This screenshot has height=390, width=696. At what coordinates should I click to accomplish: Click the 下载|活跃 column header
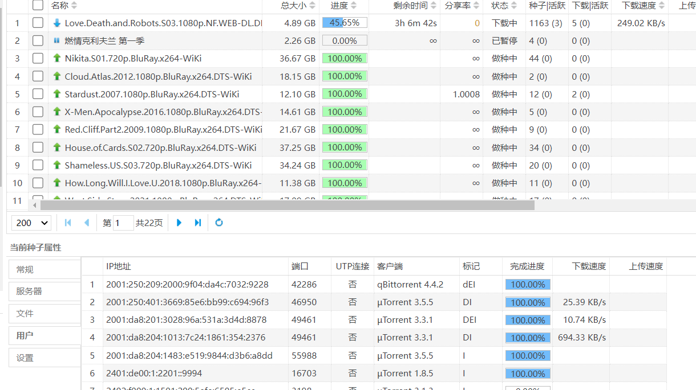point(590,6)
